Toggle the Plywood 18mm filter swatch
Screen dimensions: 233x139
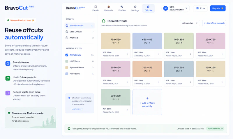67,67
